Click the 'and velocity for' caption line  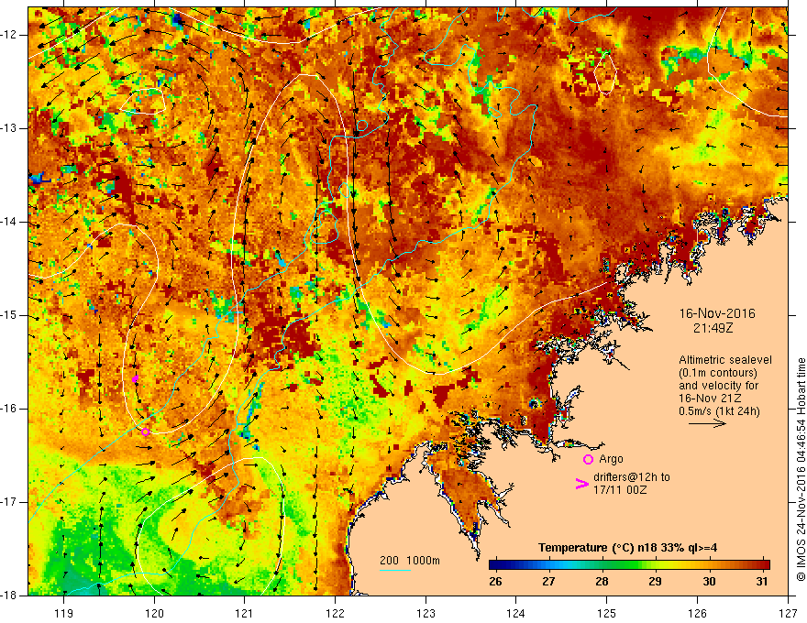click(x=718, y=386)
